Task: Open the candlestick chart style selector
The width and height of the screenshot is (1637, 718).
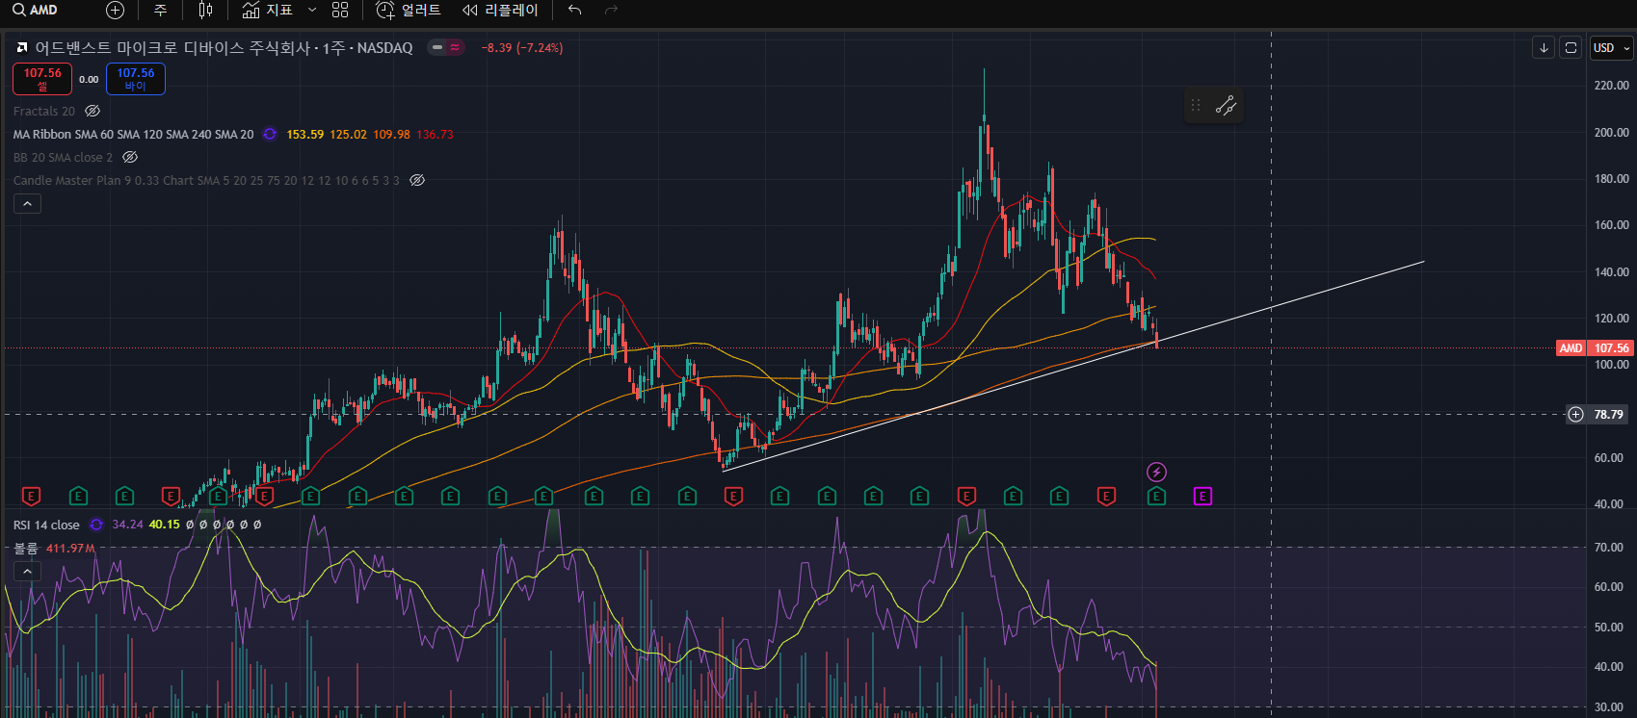Action: (x=205, y=10)
